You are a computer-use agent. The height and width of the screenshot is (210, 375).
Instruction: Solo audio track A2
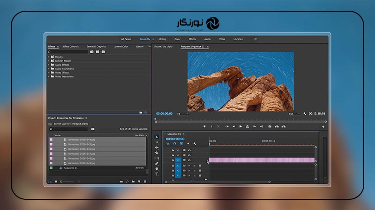195,171
